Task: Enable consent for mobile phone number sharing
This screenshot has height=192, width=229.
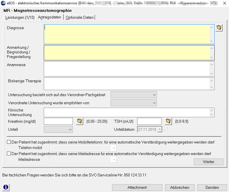Action: pos(9,142)
